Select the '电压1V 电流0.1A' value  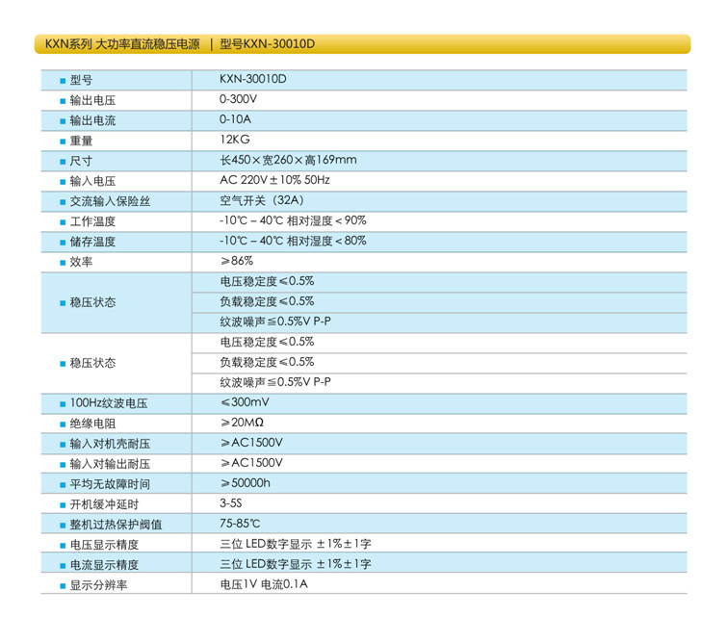(264, 584)
